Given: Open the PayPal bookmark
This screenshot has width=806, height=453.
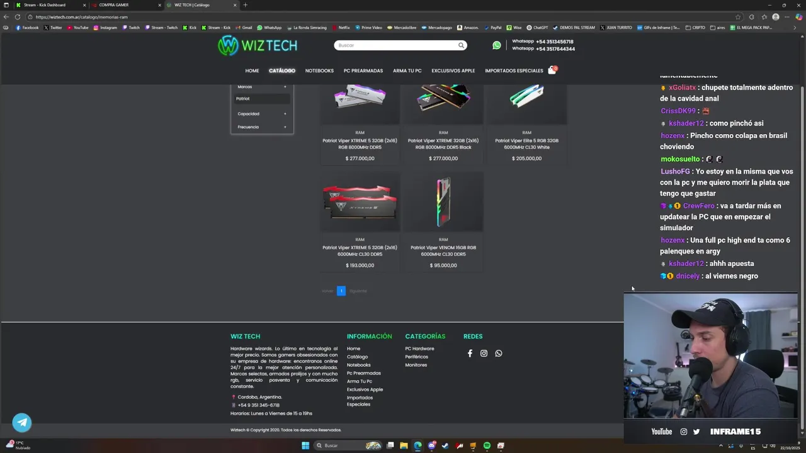Looking at the screenshot, I should (492, 28).
